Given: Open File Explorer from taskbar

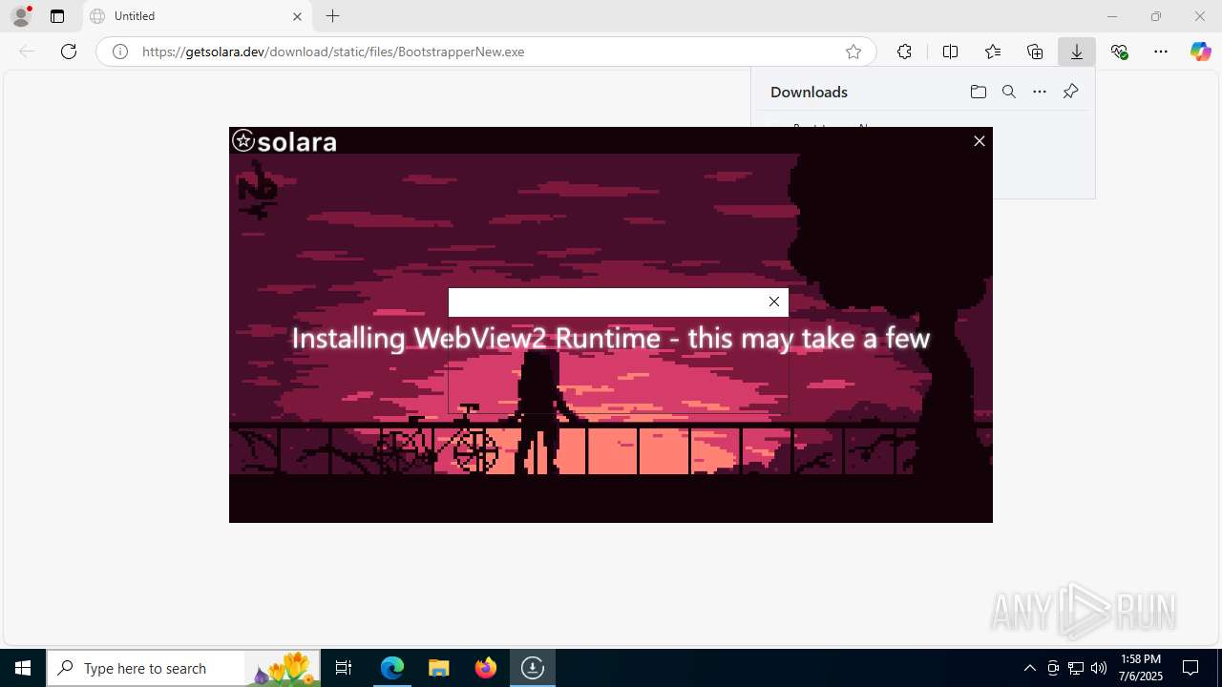Looking at the screenshot, I should click(439, 668).
